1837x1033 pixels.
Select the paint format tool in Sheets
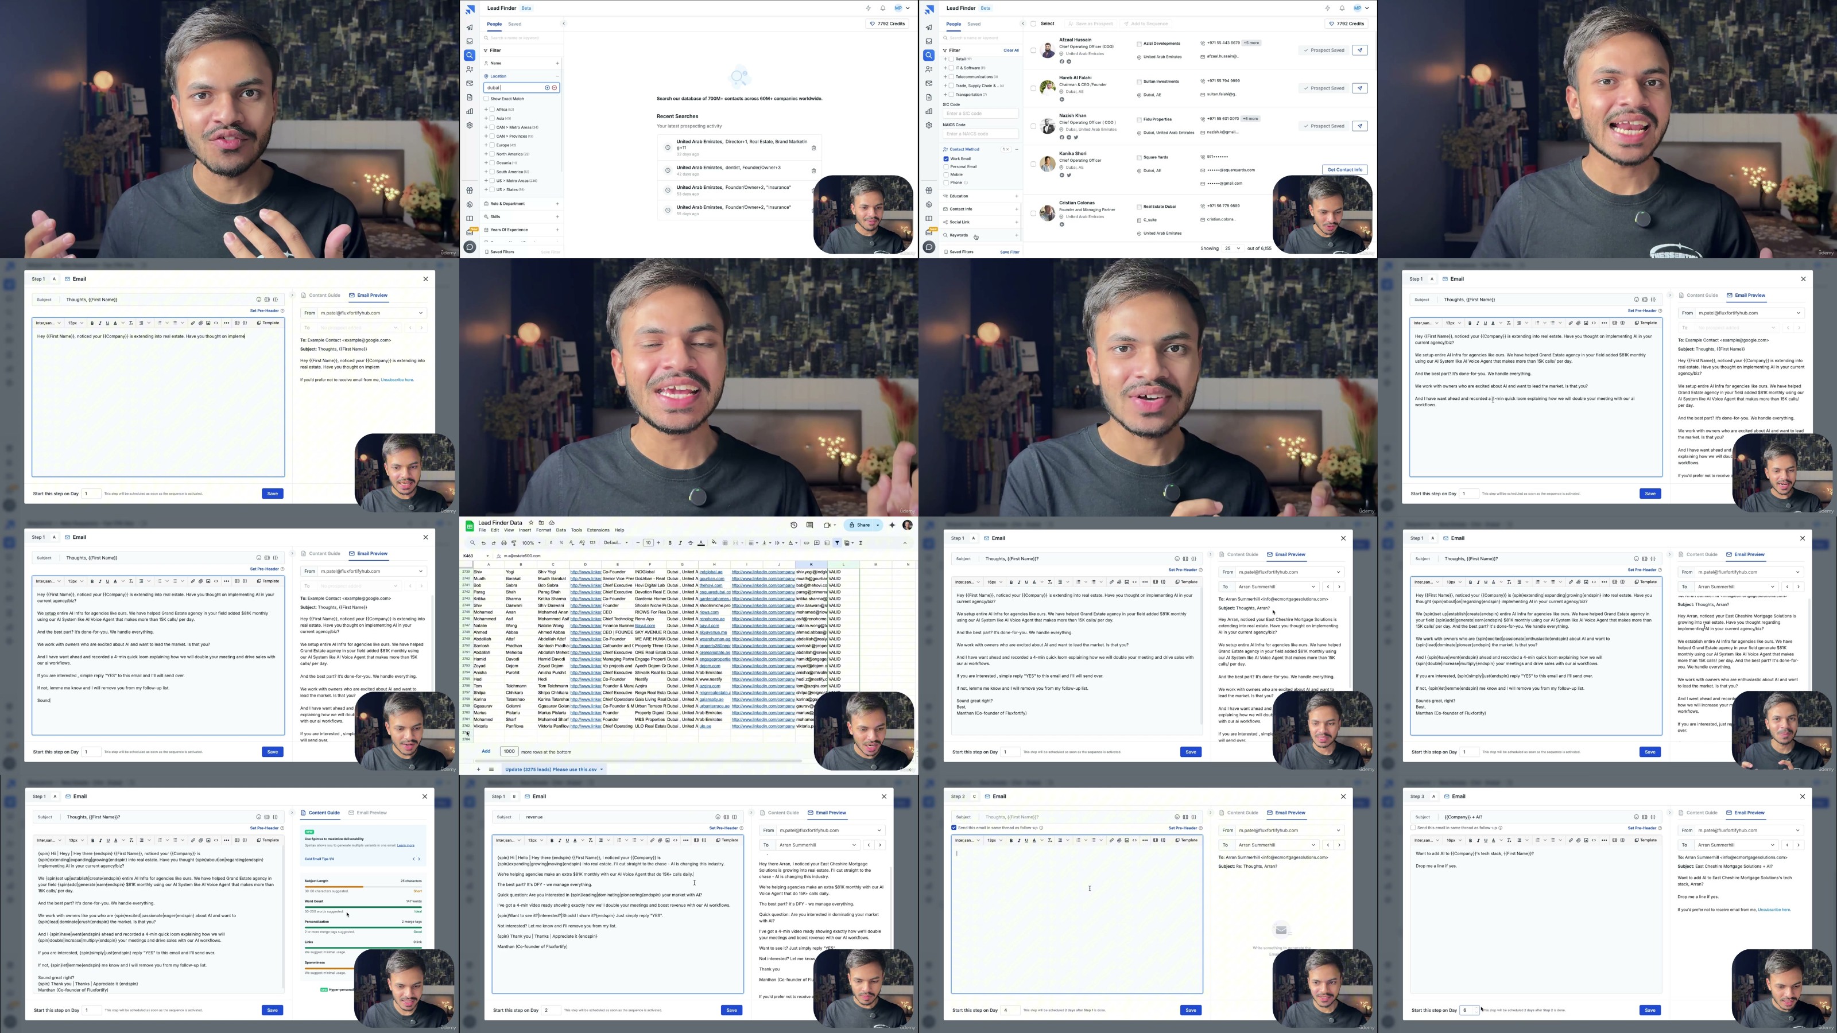click(514, 543)
